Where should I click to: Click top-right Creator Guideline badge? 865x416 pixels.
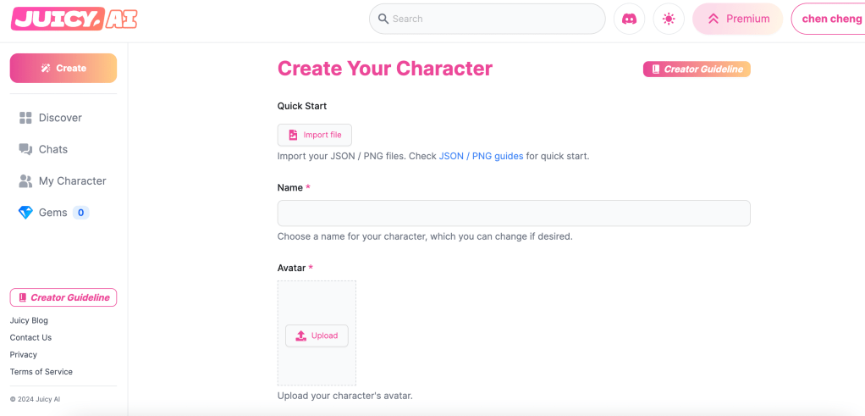697,69
